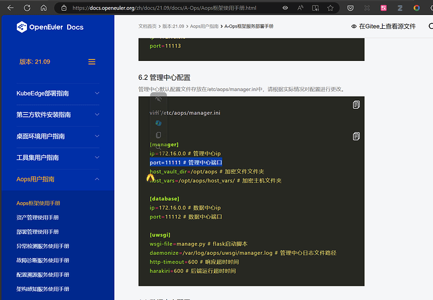The image size is (433, 300).
Task: Refresh the page with reload icon
Action: (x=27, y=8)
